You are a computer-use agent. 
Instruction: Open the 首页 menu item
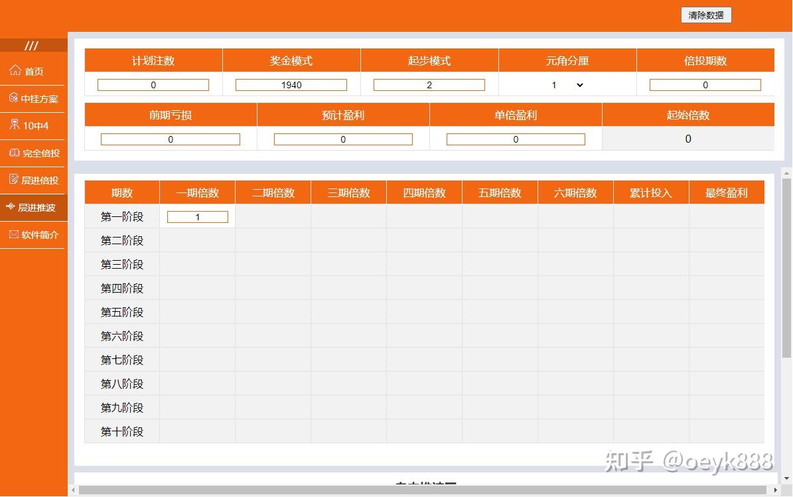[x=33, y=71]
